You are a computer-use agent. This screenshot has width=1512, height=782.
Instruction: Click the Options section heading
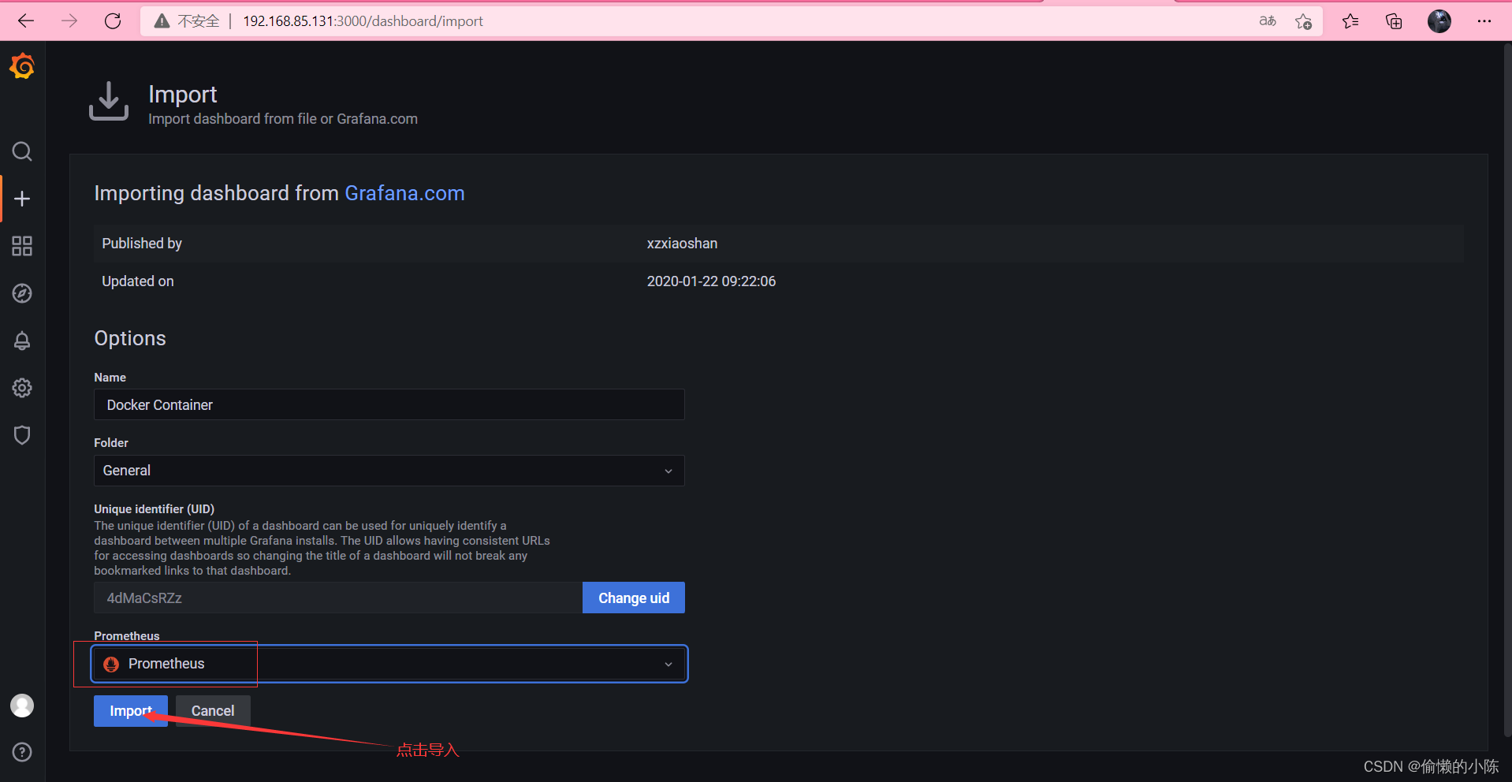tap(130, 338)
